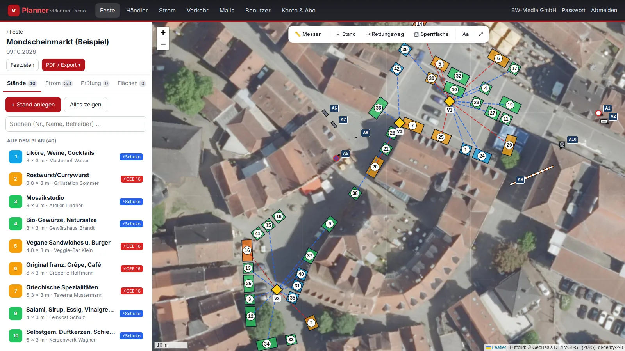Click Alles zeigen button
Screen dimensions: 625x351
(x=86, y=105)
